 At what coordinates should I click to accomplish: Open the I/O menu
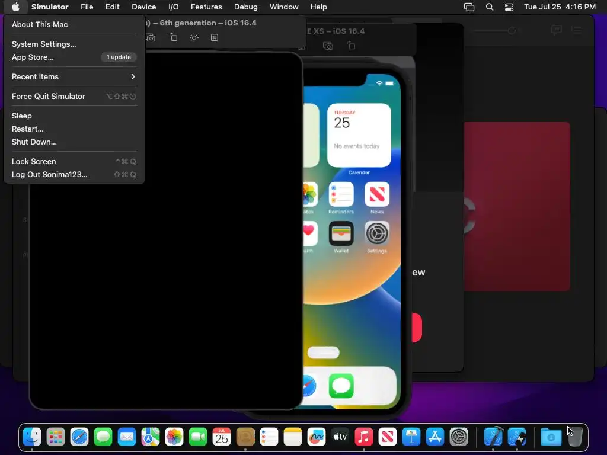coord(174,7)
